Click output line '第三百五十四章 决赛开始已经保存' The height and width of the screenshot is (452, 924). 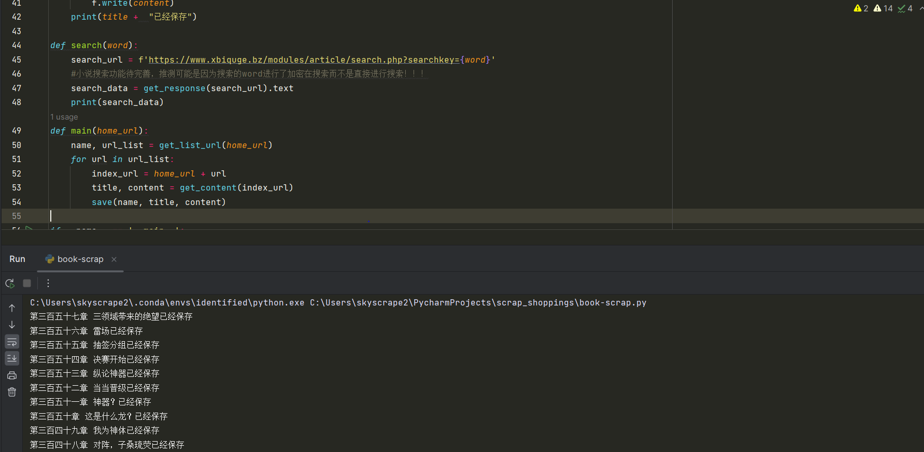94,359
